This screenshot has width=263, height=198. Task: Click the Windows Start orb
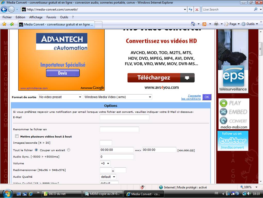[x=7, y=194]
